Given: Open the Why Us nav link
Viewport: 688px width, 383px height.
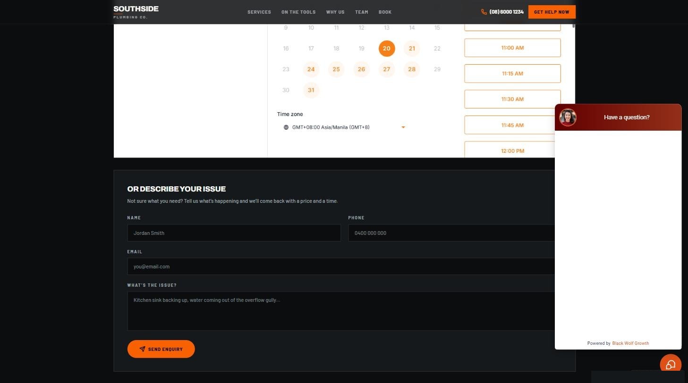Looking at the screenshot, I should pos(335,12).
